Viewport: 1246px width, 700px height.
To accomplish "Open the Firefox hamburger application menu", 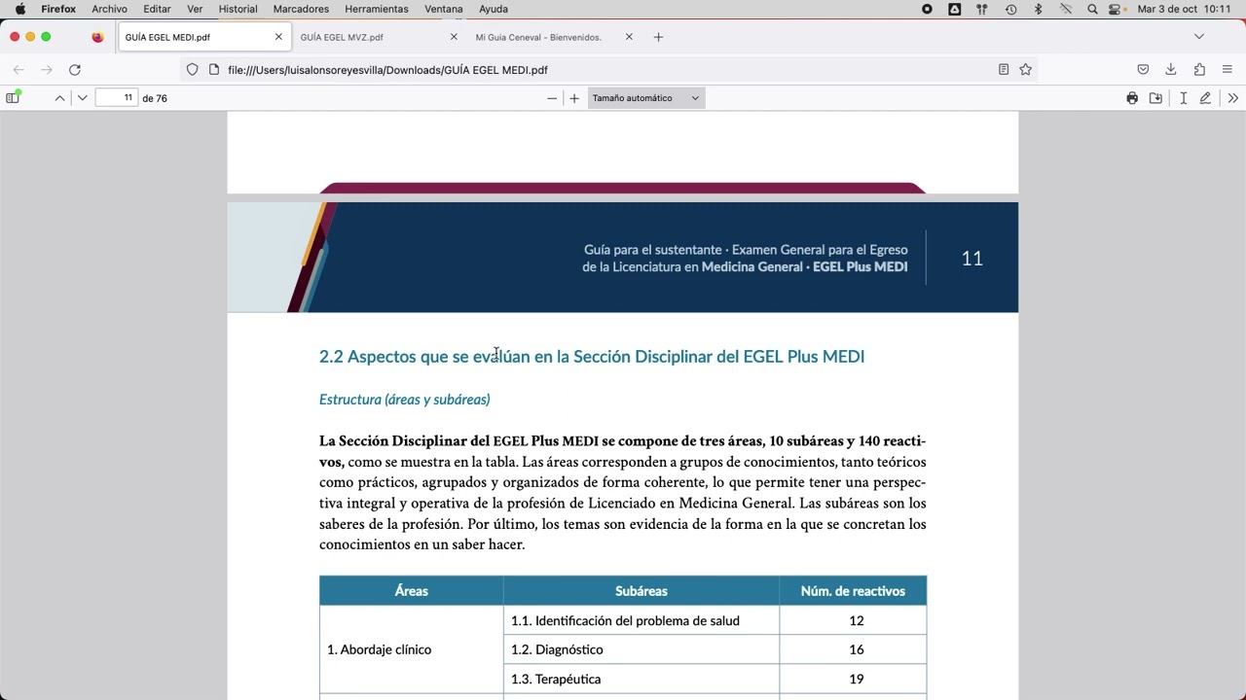I will [1227, 70].
